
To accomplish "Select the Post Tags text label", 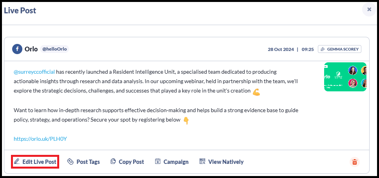I will point(88,162).
